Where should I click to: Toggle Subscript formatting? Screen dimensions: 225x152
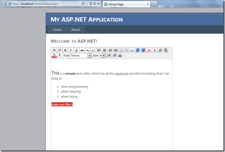click(88, 50)
